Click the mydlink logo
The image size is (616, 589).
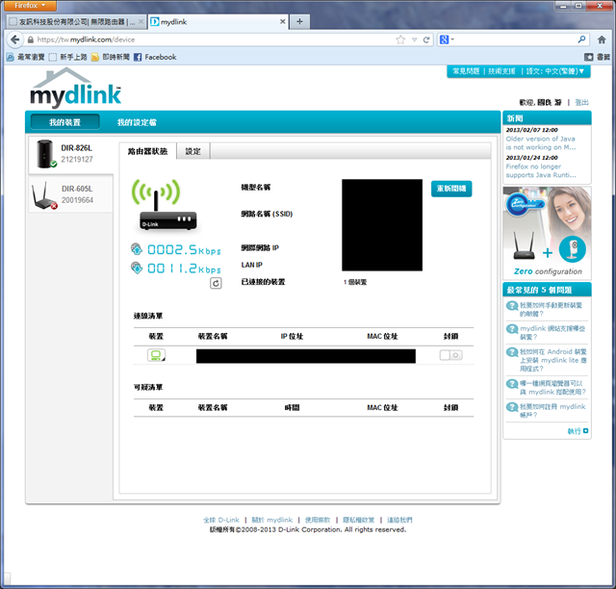pyautogui.click(x=75, y=88)
